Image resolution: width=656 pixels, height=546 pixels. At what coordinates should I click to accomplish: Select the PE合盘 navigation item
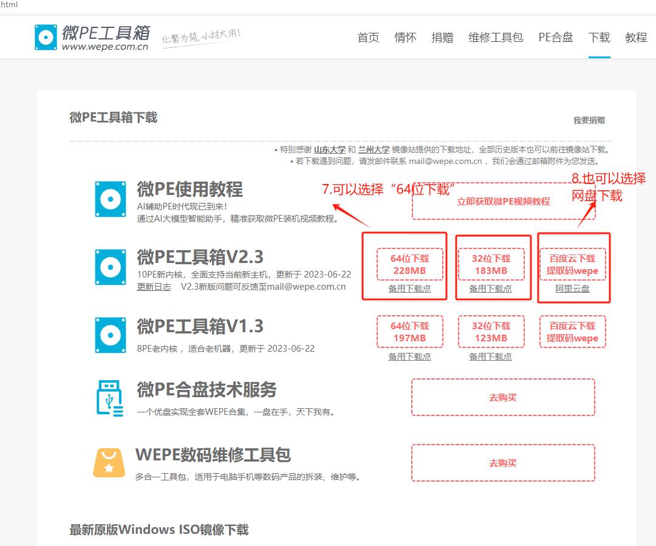[x=556, y=38]
